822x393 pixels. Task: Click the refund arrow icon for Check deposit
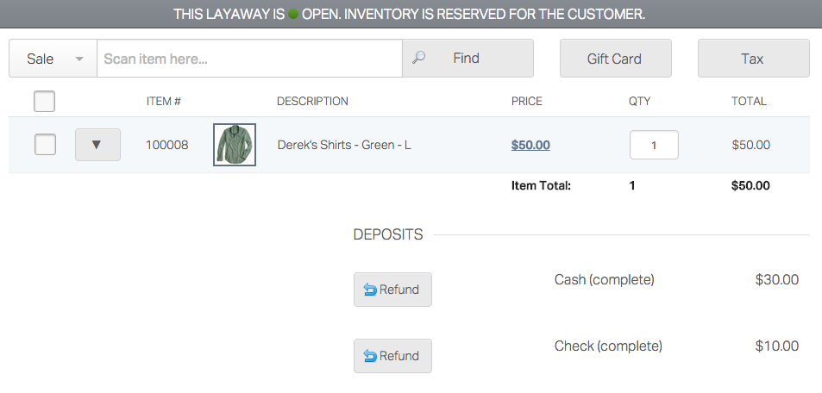click(370, 356)
